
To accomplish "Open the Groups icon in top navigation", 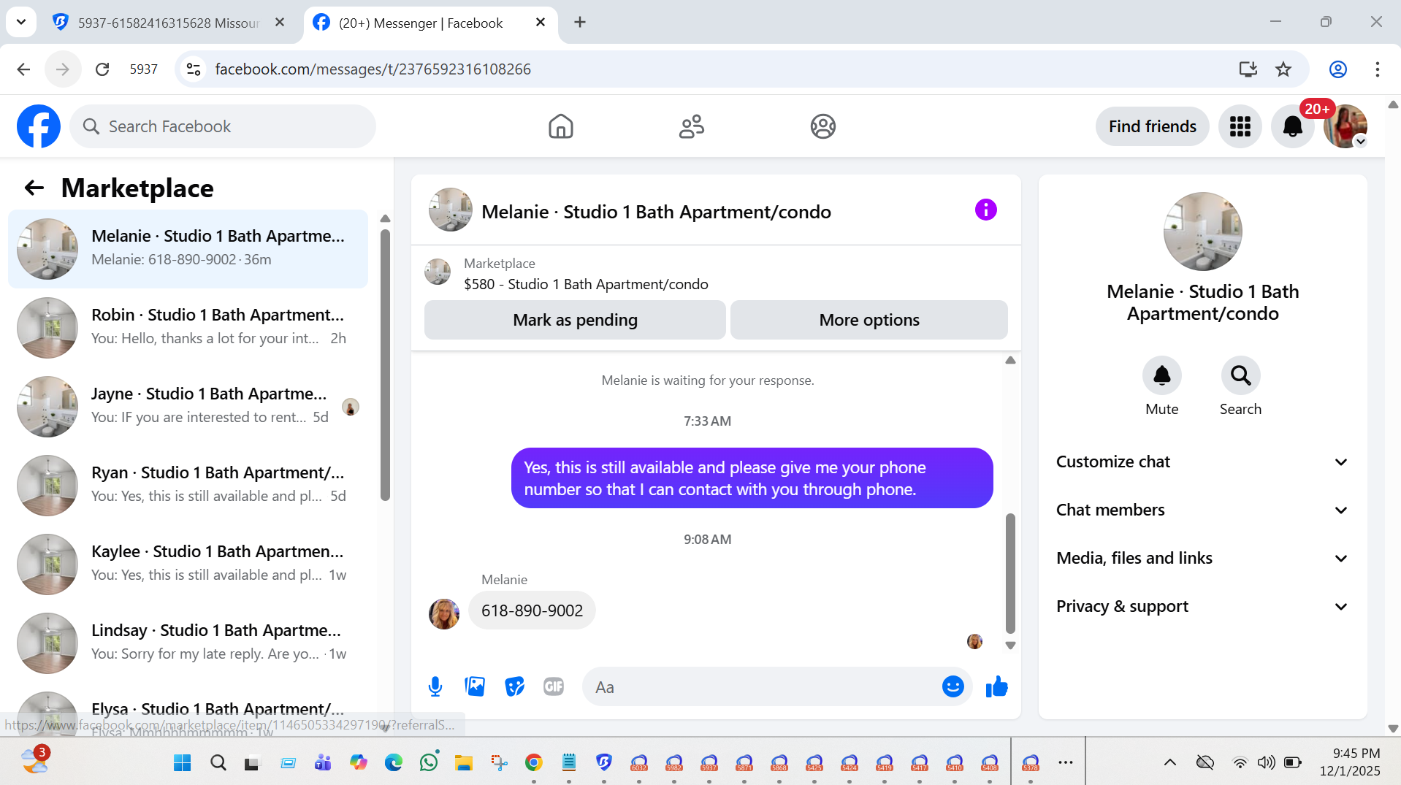I will coord(822,126).
